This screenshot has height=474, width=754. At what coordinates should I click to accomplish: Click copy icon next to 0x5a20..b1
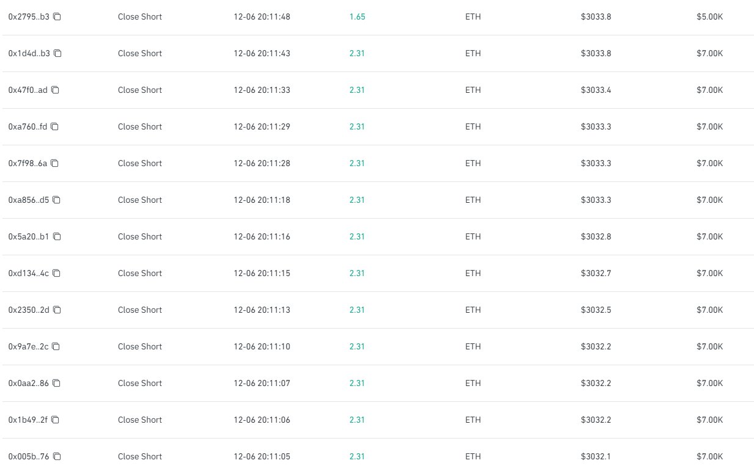point(57,236)
